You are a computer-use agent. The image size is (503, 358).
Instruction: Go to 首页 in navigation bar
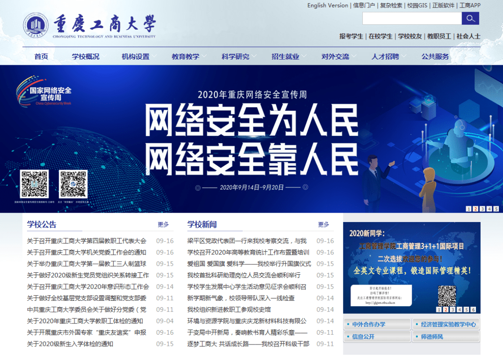(41, 57)
